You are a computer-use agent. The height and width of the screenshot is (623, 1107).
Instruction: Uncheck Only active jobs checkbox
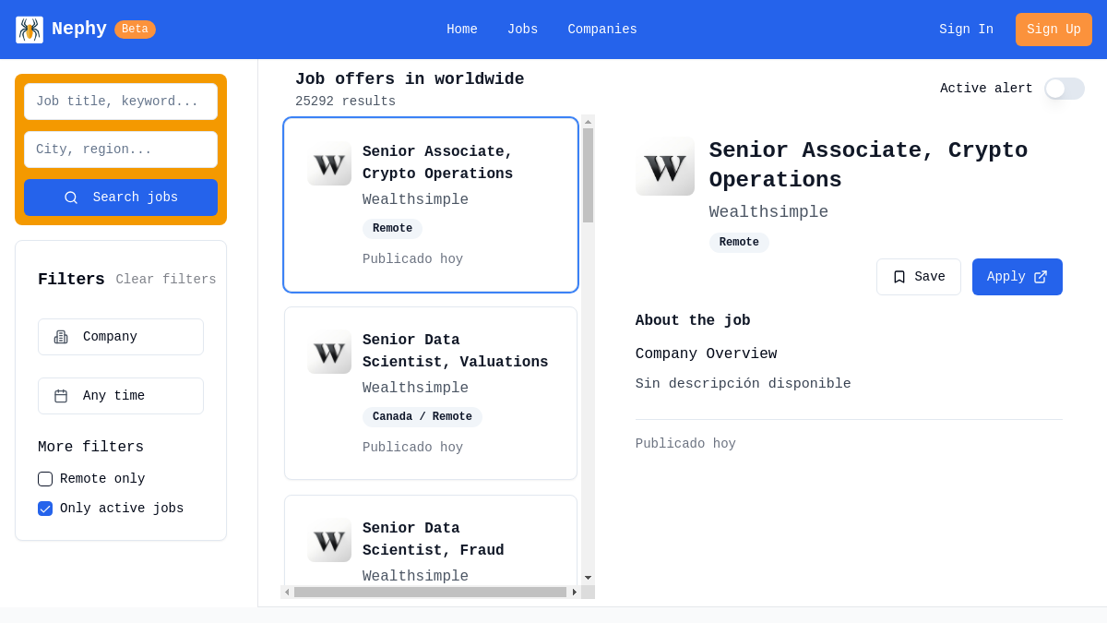(x=45, y=509)
